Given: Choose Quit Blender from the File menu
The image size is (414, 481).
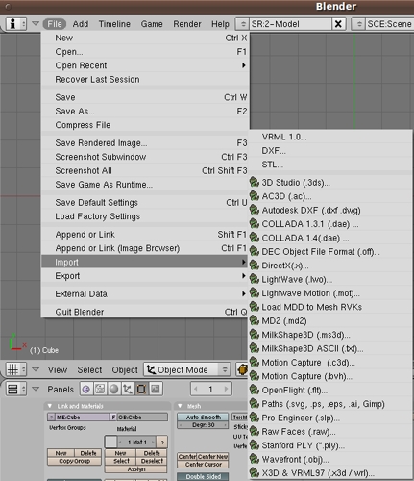Looking at the screenshot, I should coord(145,312).
